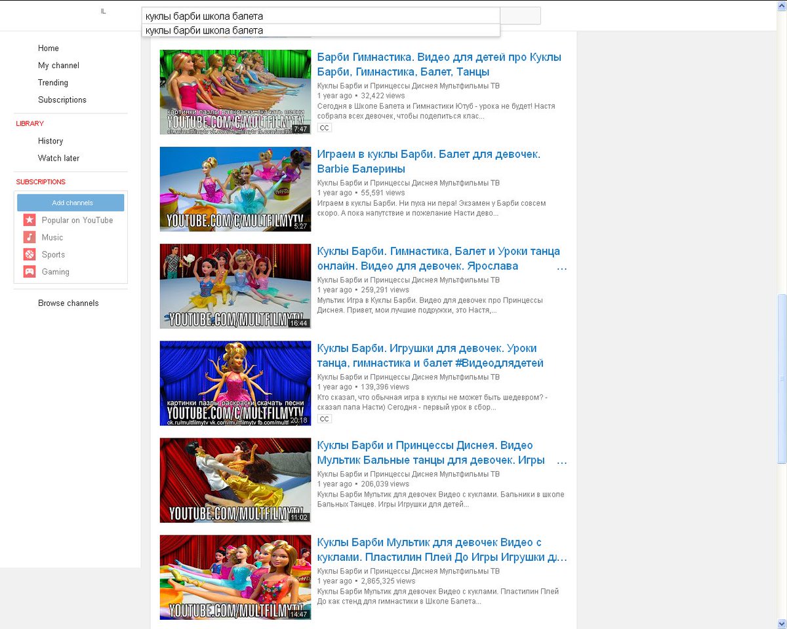Viewport: 787px width, 629px height.
Task: Click the SUBSCRIPTIONS section heading
Action: tap(41, 181)
